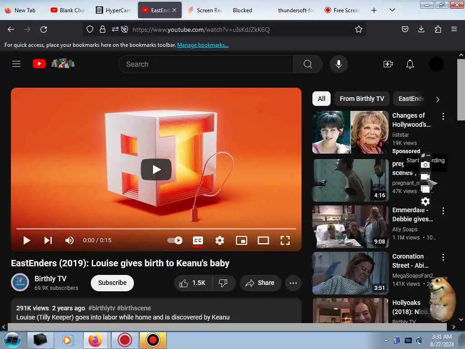Click the play button in player controls
This screenshot has height=349, width=465.
click(27, 240)
